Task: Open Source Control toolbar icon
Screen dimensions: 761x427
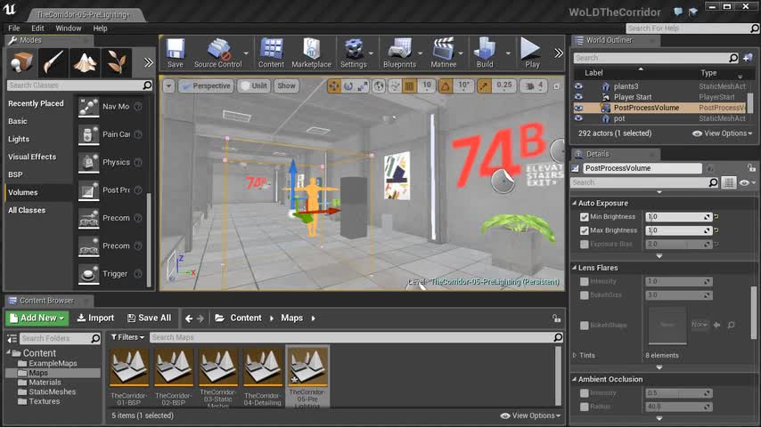Action: coord(218,52)
